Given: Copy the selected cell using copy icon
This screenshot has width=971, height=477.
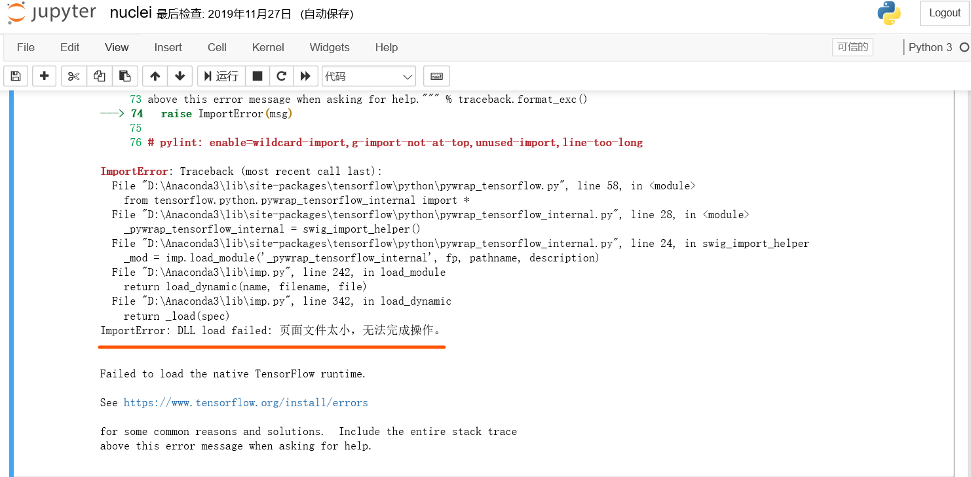Looking at the screenshot, I should (99, 76).
